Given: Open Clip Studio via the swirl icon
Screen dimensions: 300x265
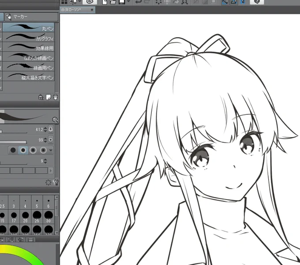Looking at the screenshot, I should (90, 2).
